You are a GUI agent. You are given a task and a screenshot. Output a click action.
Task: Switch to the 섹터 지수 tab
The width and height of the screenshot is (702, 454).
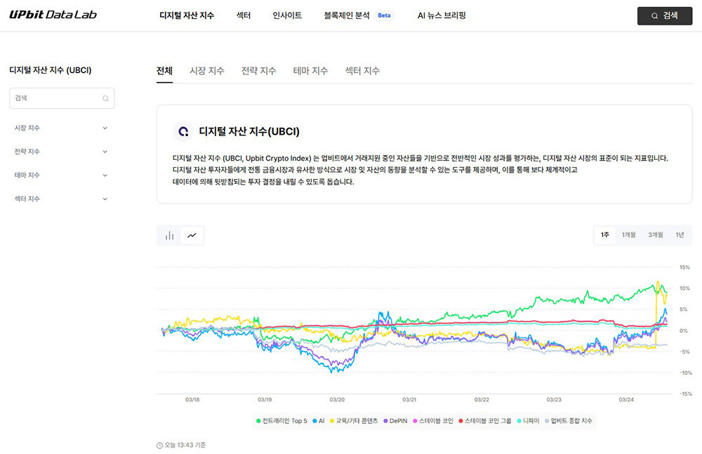pyautogui.click(x=362, y=71)
